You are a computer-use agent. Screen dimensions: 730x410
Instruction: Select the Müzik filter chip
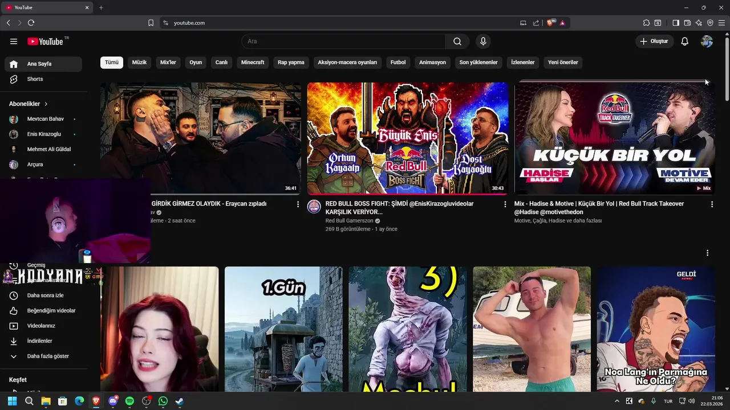coord(139,63)
